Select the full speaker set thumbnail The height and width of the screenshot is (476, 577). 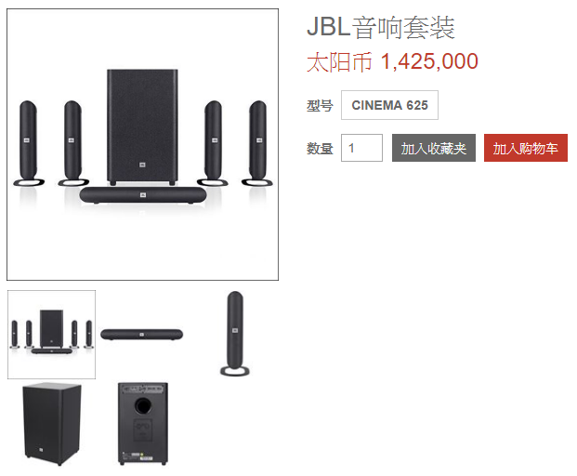tap(51, 335)
